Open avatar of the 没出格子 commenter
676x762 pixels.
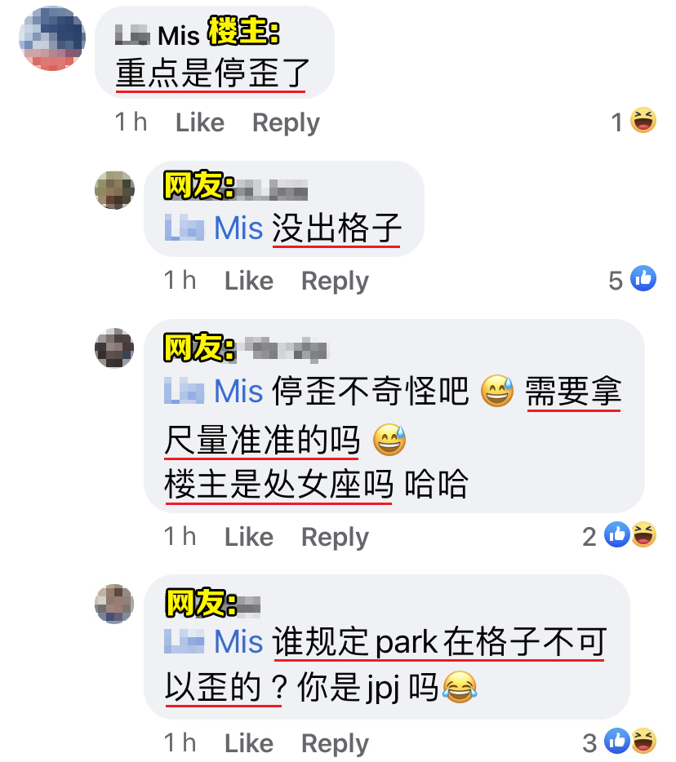tap(114, 190)
